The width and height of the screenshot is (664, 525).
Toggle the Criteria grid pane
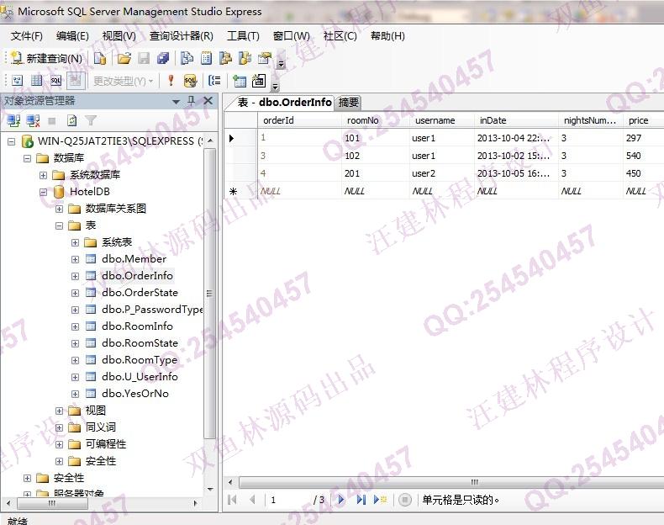coord(36,81)
